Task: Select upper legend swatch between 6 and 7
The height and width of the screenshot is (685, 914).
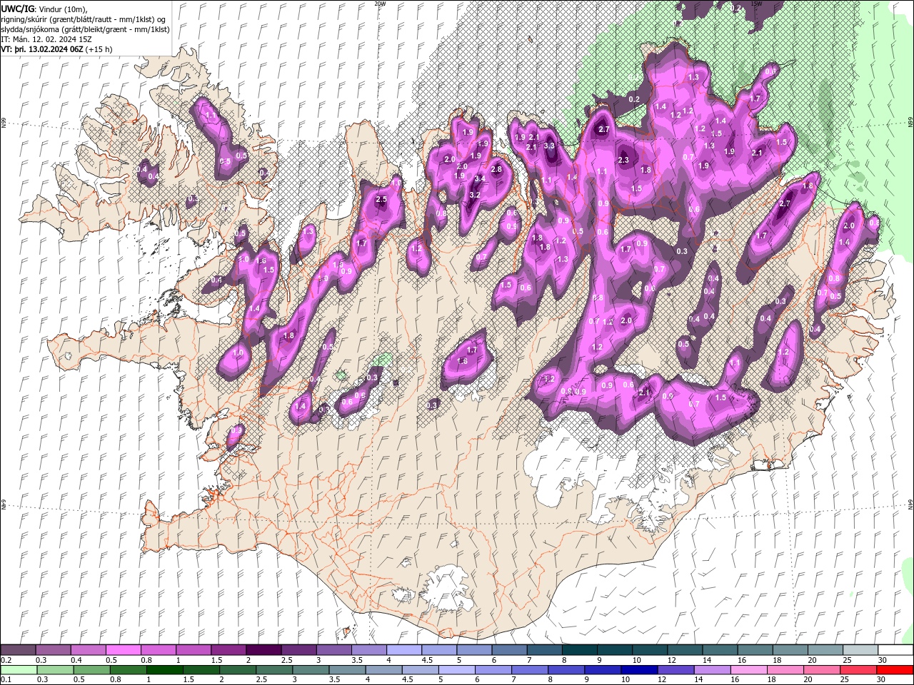Action: click(508, 650)
